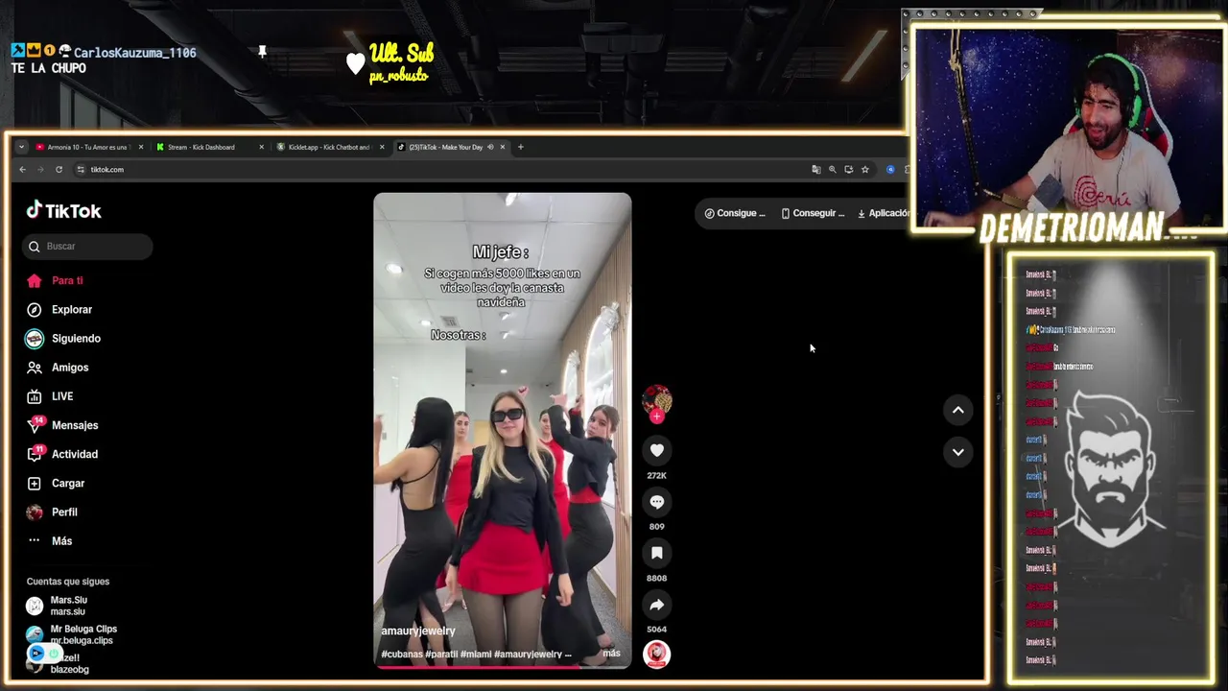1228x691 pixels.
Task: Open Mr Beluga Clips account
Action: coord(72,634)
